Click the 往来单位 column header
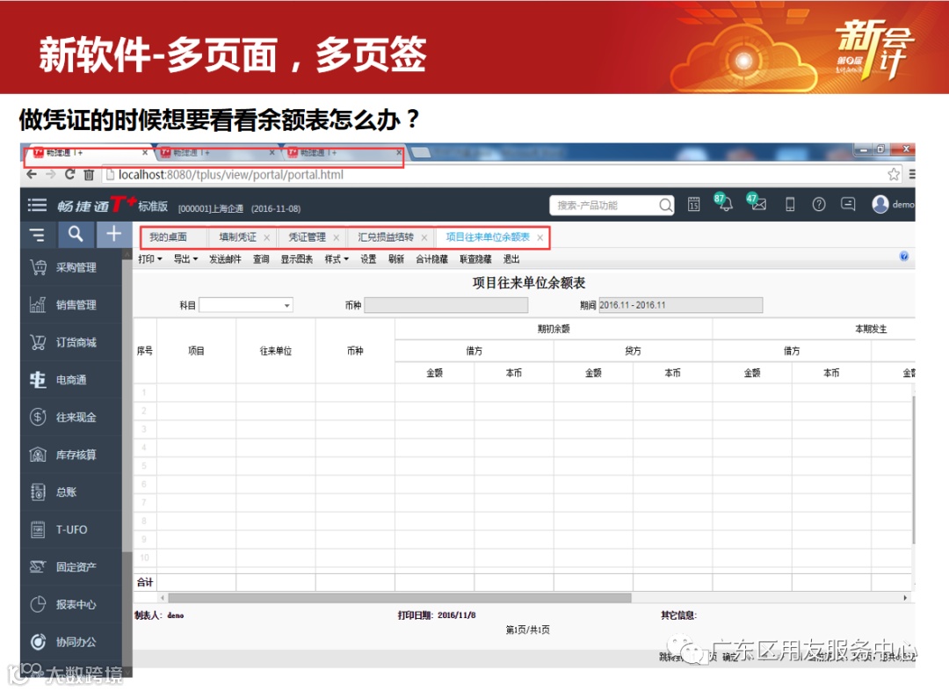This screenshot has width=949, height=692. coord(275,351)
